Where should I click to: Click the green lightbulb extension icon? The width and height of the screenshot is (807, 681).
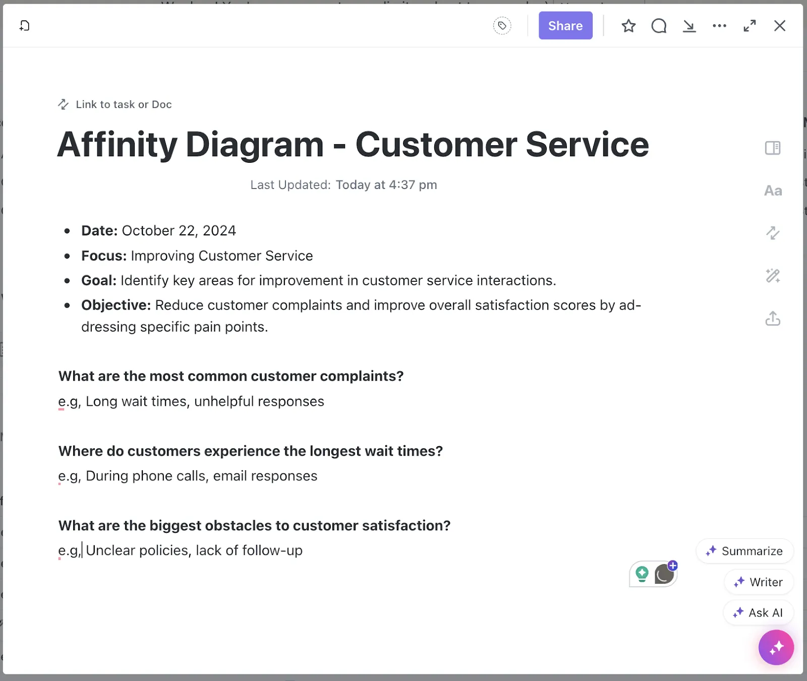click(642, 574)
